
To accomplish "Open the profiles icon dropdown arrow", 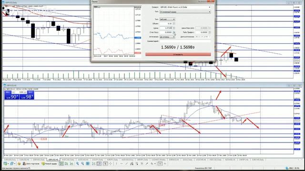I will 15,164.
